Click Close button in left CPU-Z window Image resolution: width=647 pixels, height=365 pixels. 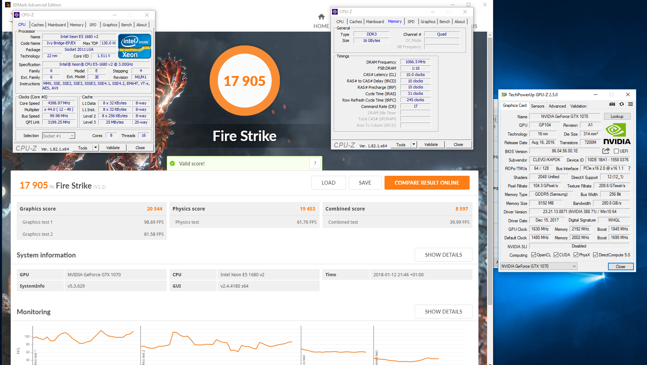(140, 148)
